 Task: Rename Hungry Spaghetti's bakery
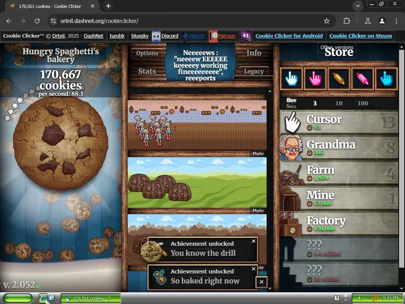[61, 55]
